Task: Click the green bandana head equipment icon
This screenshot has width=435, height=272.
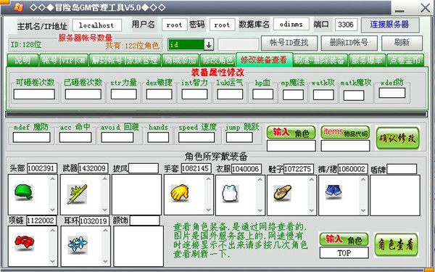Action: point(24,192)
